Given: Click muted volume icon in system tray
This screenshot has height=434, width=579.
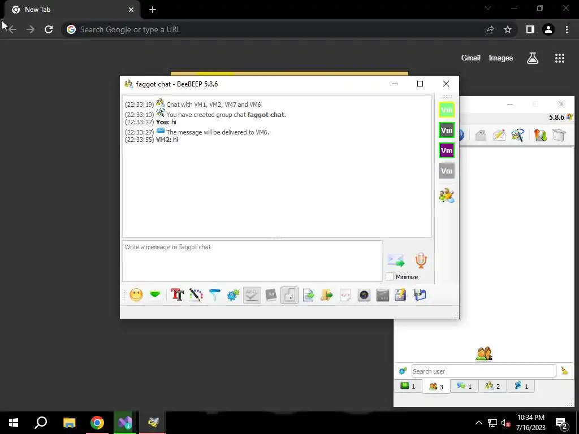Looking at the screenshot, I should (x=505, y=423).
